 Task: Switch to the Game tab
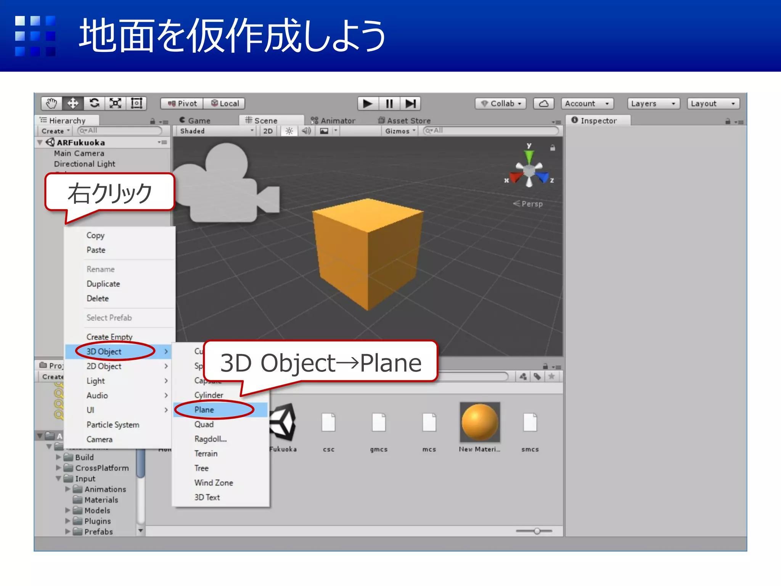coord(195,121)
